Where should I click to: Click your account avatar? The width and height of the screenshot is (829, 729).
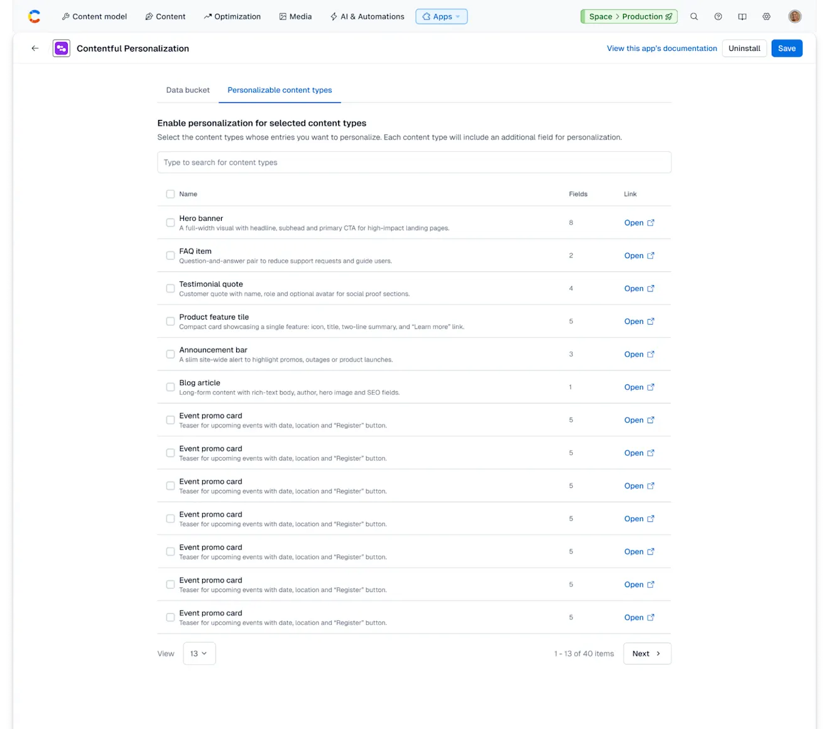click(794, 16)
